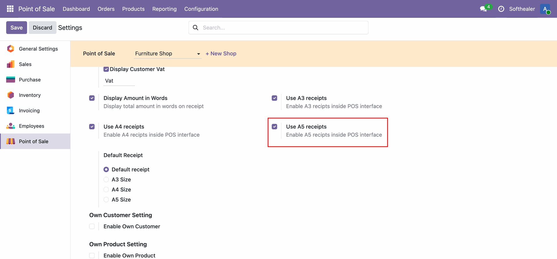Select the A4 Size radio option
This screenshot has width=557, height=259.
[106, 190]
